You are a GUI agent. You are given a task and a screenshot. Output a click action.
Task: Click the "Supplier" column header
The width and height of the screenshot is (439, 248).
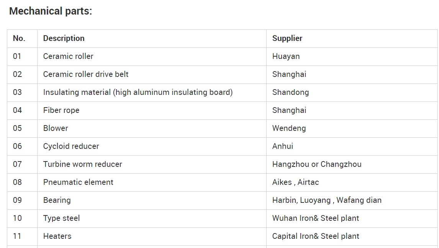click(x=287, y=38)
